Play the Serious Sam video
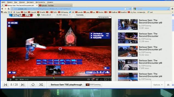Viewport: 174px width, 97px height. click(x=11, y=79)
